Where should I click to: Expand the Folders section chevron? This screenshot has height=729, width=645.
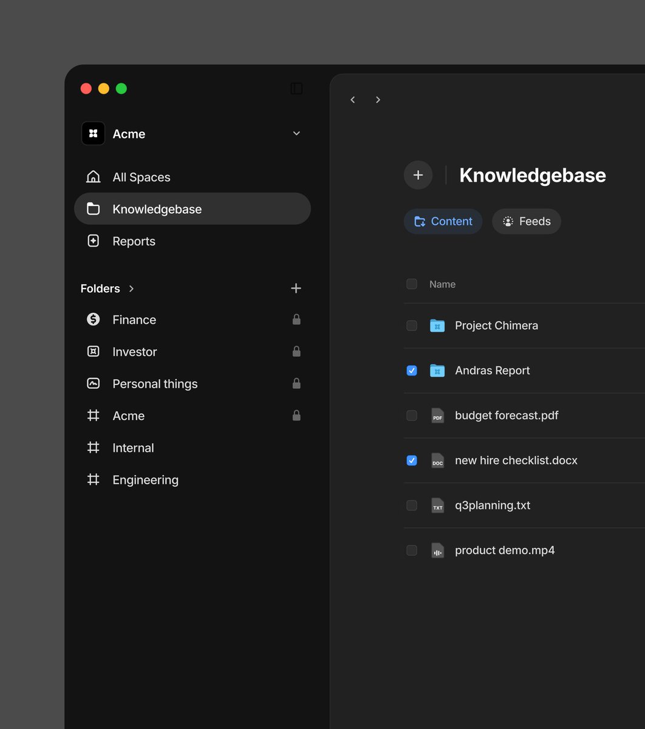[131, 289]
